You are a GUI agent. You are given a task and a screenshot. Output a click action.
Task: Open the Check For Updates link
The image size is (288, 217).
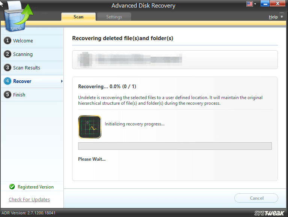[x=29, y=199]
